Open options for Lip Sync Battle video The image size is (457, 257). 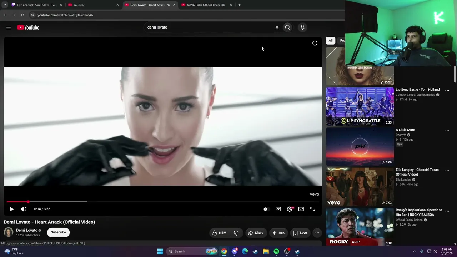(x=447, y=91)
